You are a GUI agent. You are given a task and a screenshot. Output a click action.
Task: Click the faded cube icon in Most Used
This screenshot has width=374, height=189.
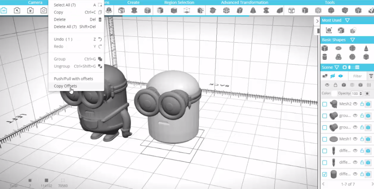353,30
